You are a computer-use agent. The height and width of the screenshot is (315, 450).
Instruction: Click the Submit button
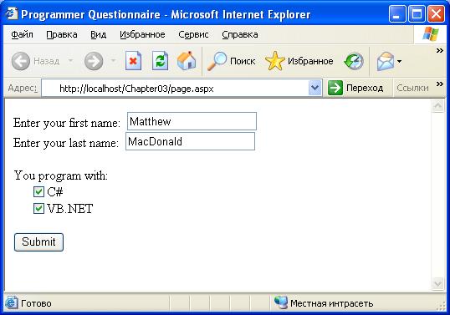click(x=38, y=242)
